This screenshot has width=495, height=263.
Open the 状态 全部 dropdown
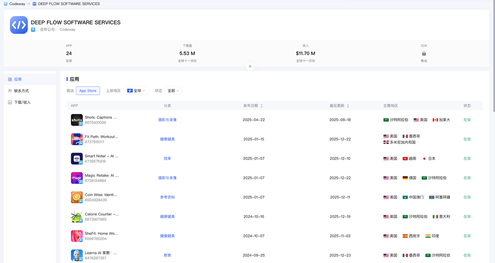pos(173,90)
